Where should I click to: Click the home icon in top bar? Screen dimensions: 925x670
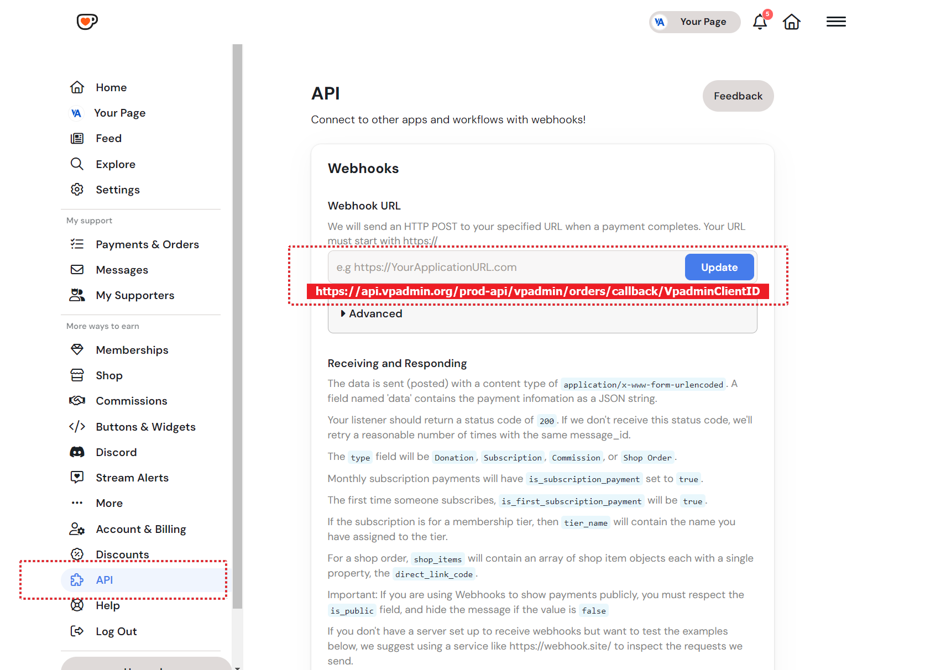pos(791,22)
